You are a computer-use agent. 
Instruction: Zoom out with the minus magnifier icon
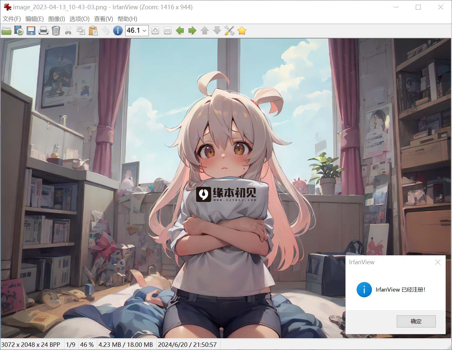coord(168,31)
